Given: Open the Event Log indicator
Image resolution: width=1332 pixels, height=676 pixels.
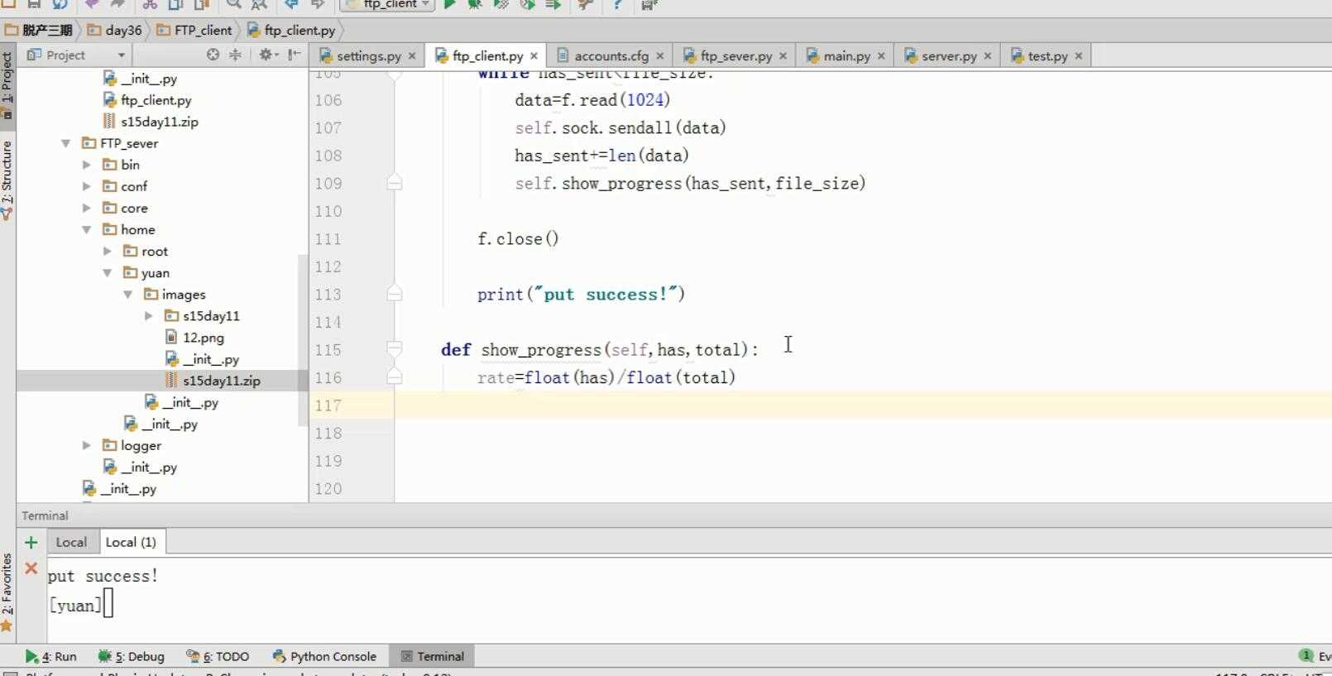Looking at the screenshot, I should (x=1315, y=656).
